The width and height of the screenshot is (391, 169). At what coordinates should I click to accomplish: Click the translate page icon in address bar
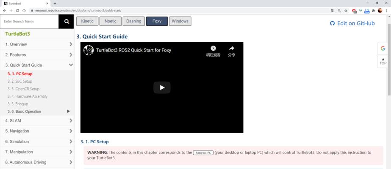point(333,11)
